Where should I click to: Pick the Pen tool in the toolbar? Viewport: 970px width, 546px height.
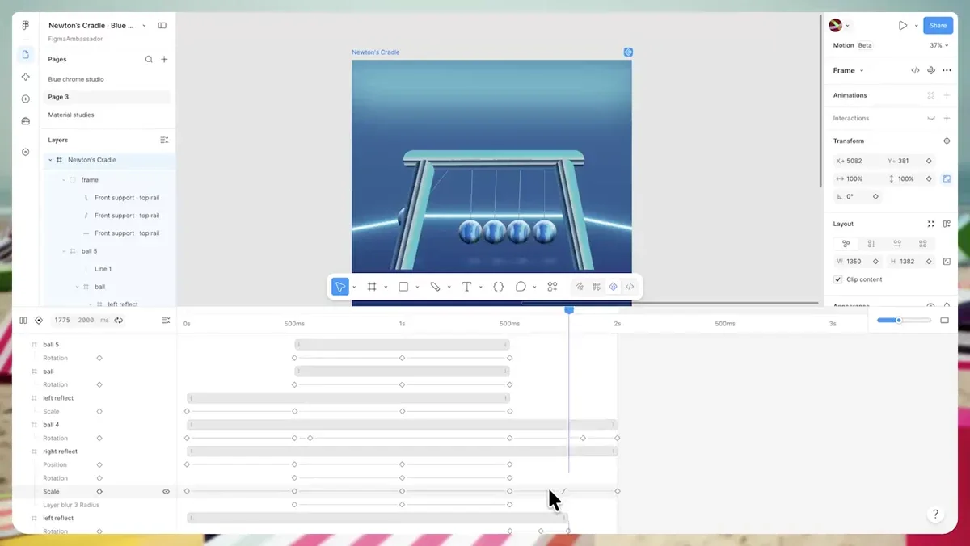[435, 287]
